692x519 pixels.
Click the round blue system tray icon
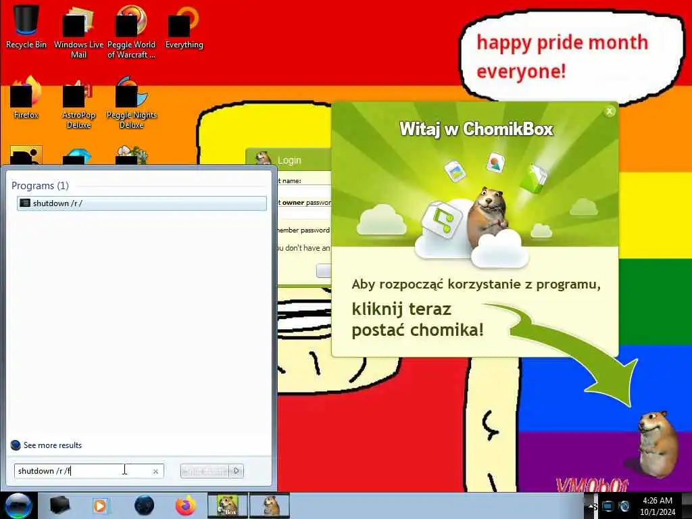[x=624, y=506]
